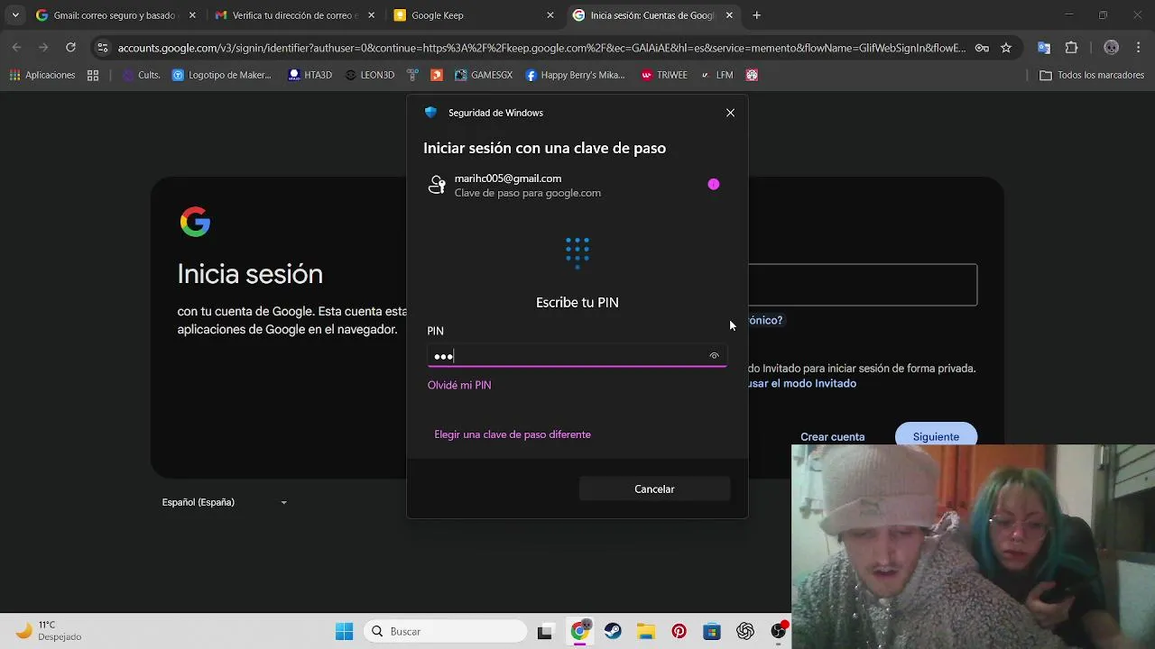
Task: Reveal PIN with the eye icon
Action: point(714,356)
